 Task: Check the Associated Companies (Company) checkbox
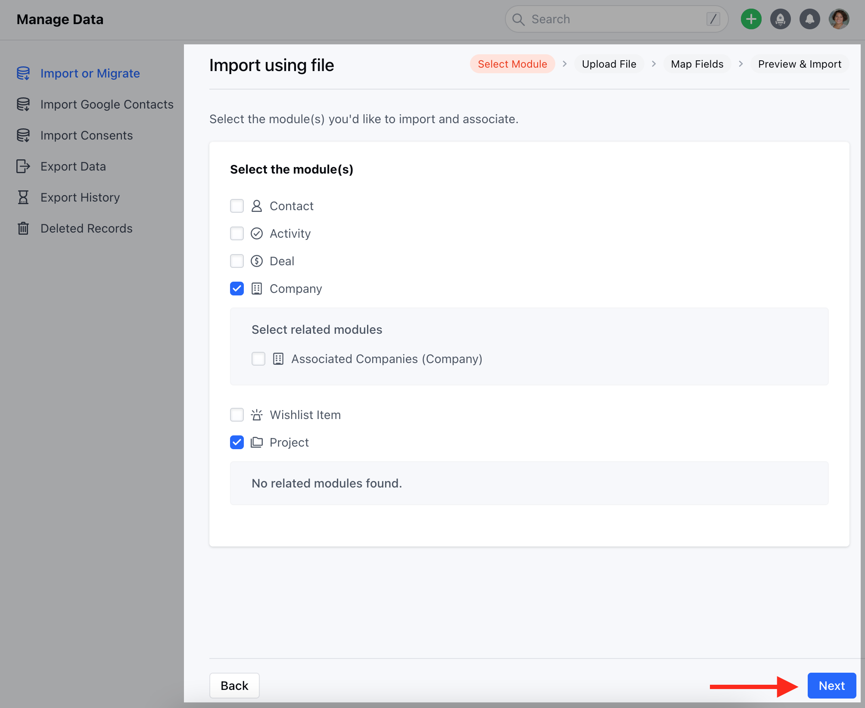click(258, 359)
